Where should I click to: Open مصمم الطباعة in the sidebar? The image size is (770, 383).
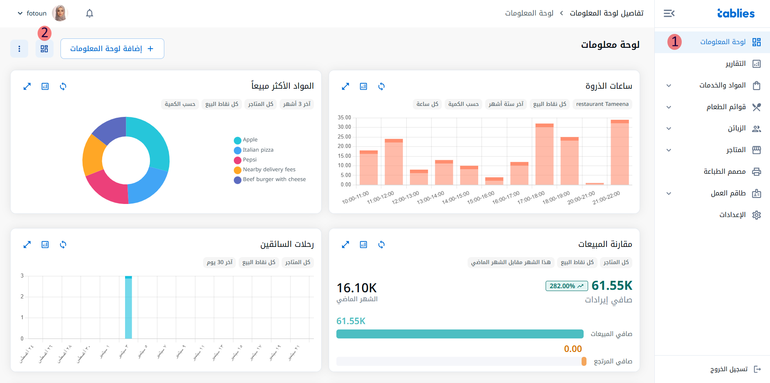[712, 172]
